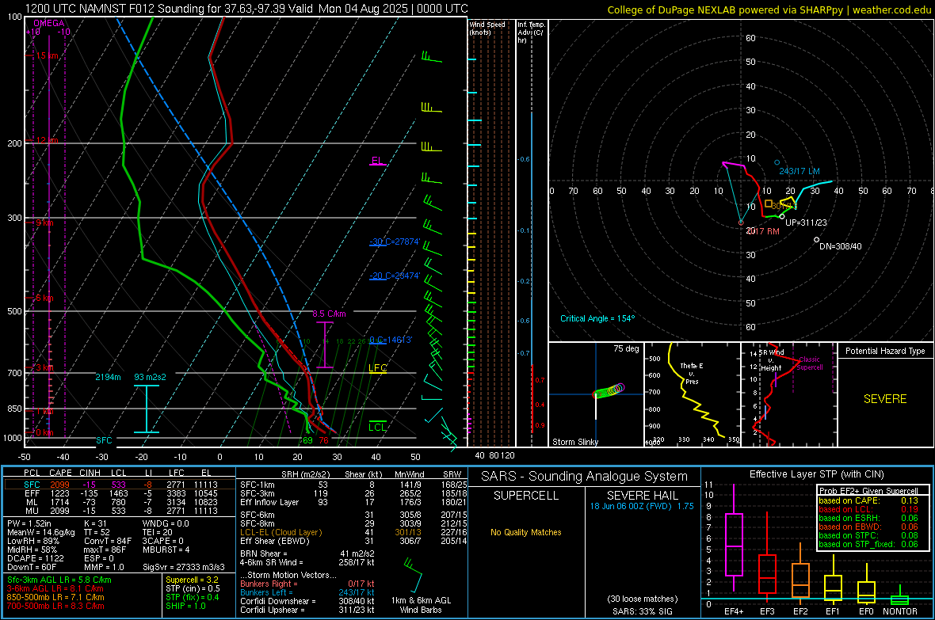Viewport: 935px width, 620px height.
Task: Click the LCL-EL (Cloud Layer) row
Action: coord(353,532)
